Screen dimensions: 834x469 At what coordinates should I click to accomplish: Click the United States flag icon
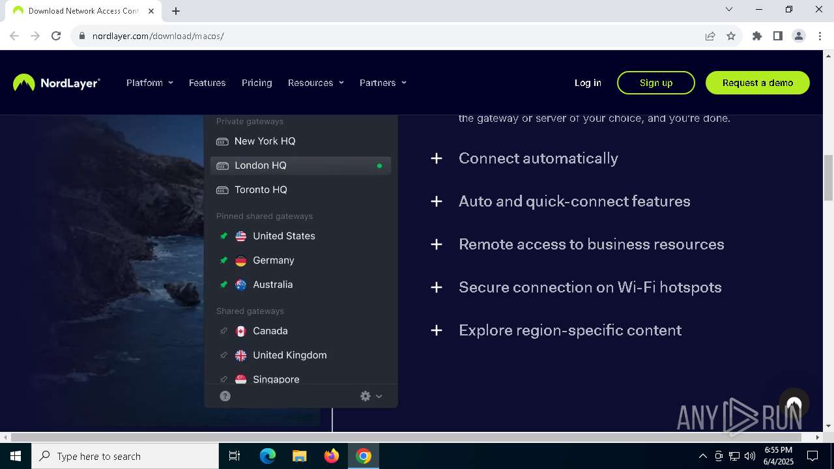point(241,236)
